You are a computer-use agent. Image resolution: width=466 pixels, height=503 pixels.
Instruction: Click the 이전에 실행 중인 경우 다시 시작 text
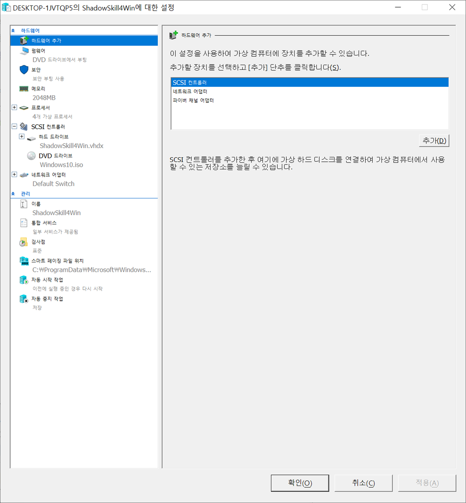point(68,289)
